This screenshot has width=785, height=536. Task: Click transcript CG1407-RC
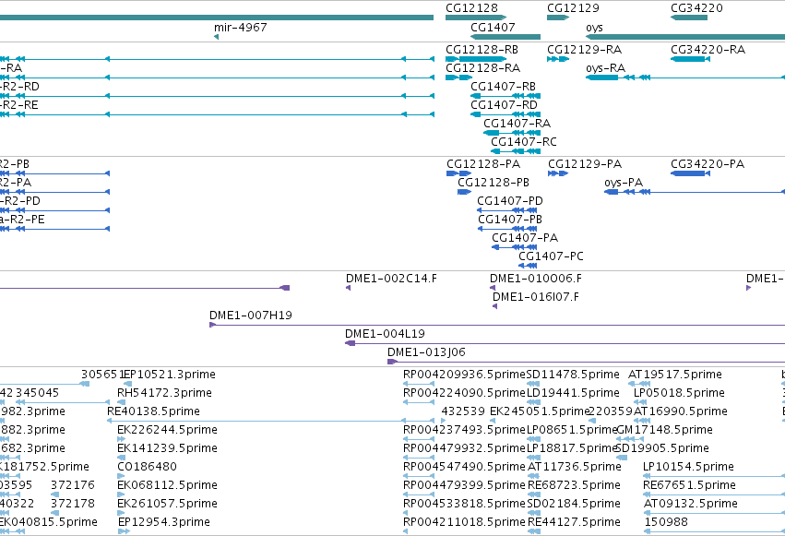[x=524, y=142]
